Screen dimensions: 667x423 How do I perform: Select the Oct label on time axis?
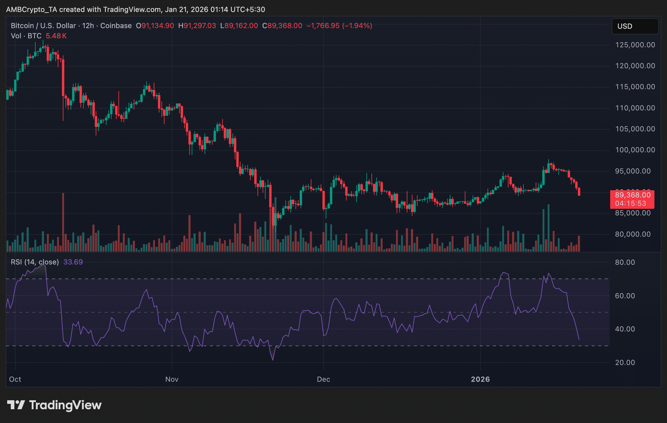[x=15, y=379]
